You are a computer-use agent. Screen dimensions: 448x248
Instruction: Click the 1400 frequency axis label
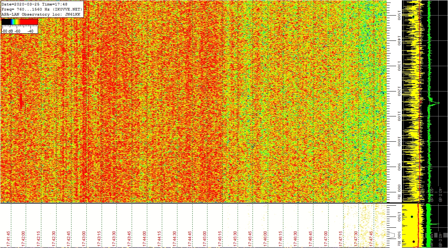point(399,40)
